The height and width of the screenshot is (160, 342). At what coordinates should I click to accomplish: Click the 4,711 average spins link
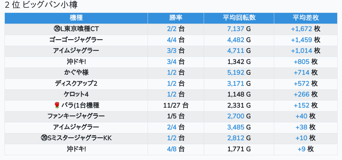[x=235, y=51]
